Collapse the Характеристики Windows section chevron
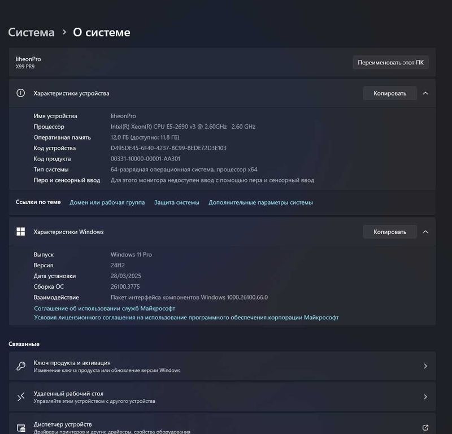Viewport: 452px width, 434px height. [x=425, y=232]
